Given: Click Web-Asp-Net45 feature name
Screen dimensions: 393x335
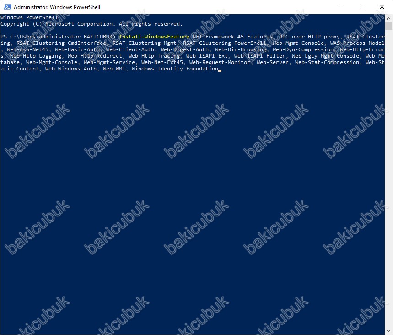Looking at the screenshot, I should coord(27,49).
